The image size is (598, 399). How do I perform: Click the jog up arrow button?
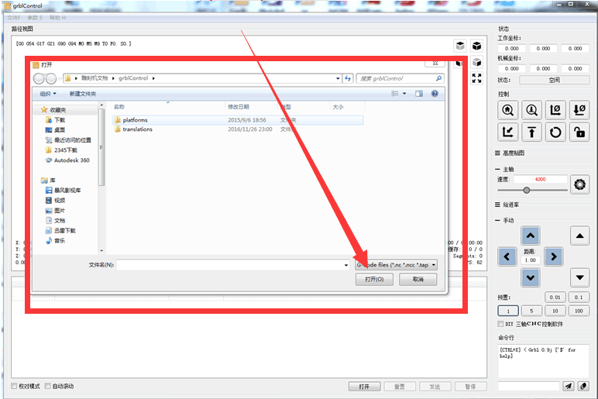[x=530, y=236]
